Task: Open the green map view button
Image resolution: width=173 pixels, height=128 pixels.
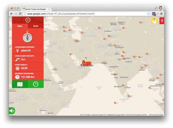Action: (20, 84)
